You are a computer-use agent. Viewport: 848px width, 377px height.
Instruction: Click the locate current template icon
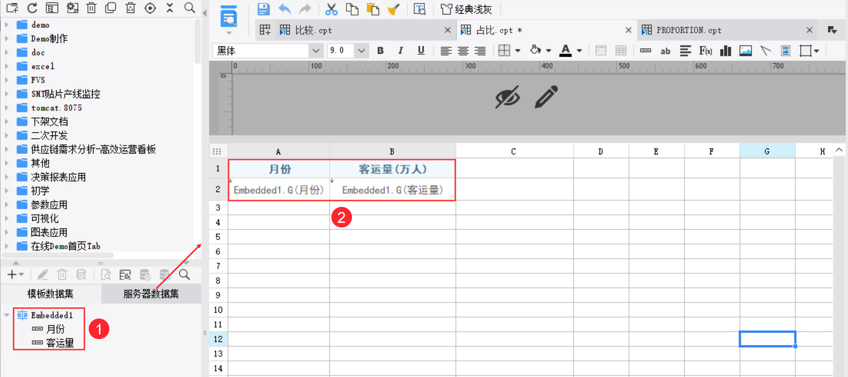tap(150, 8)
